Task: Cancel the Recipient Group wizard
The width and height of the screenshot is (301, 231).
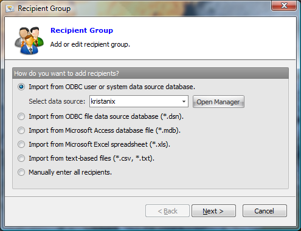Action: pyautogui.click(x=265, y=211)
